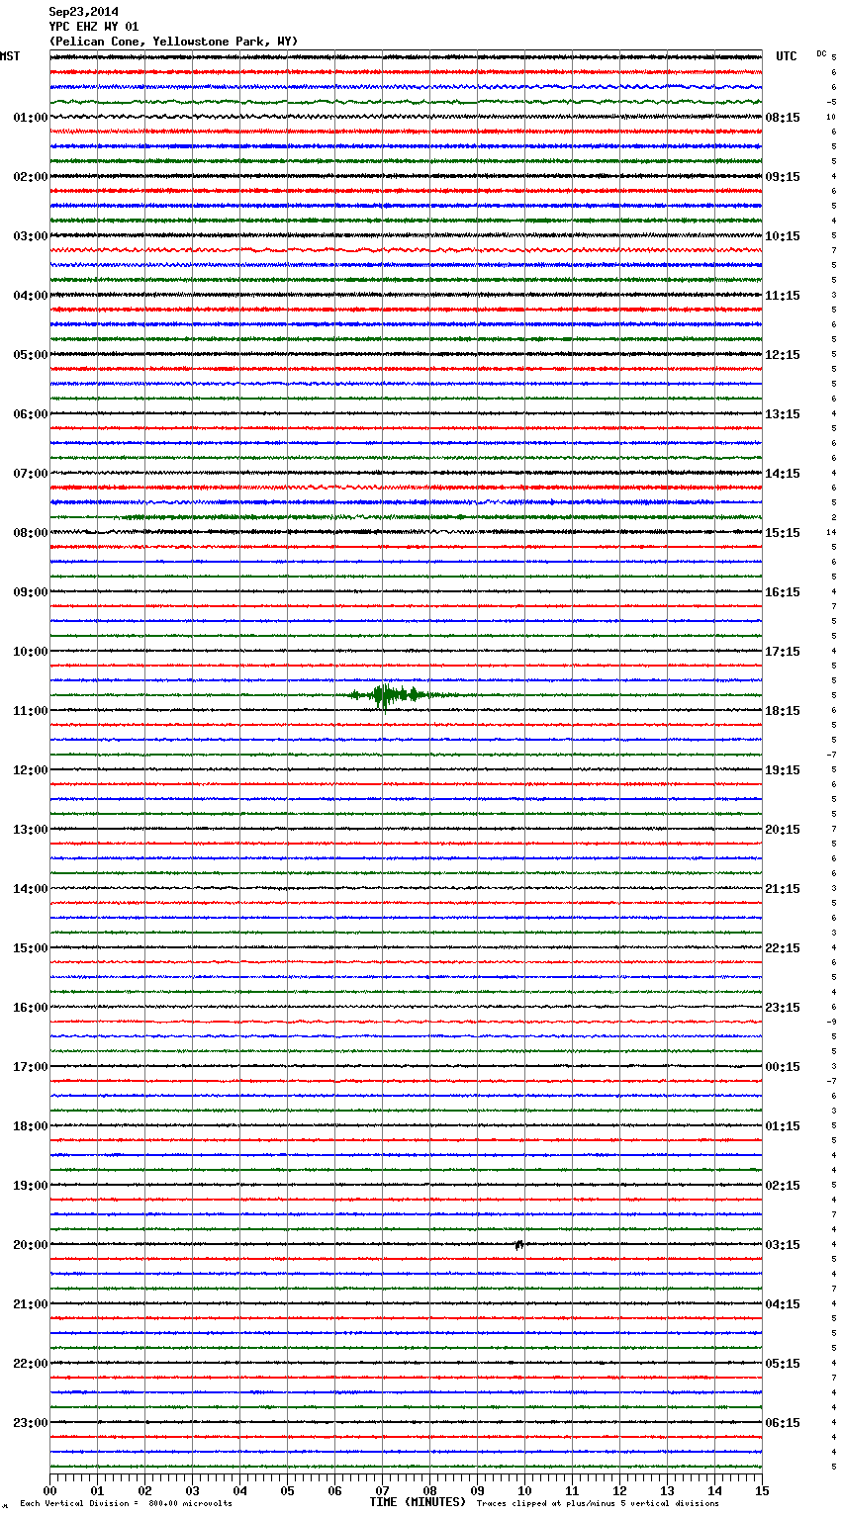Click the '09:15' UTC time label
841x1517 pixels.
click(783, 177)
